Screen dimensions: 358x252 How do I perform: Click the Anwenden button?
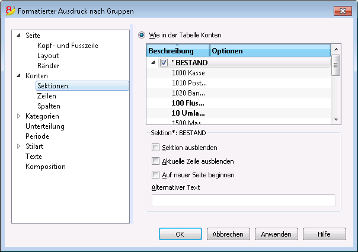pos(276,234)
